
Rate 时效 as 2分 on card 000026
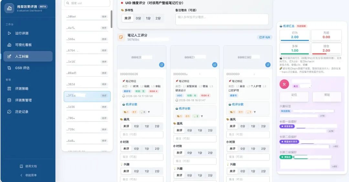tap(157, 149)
